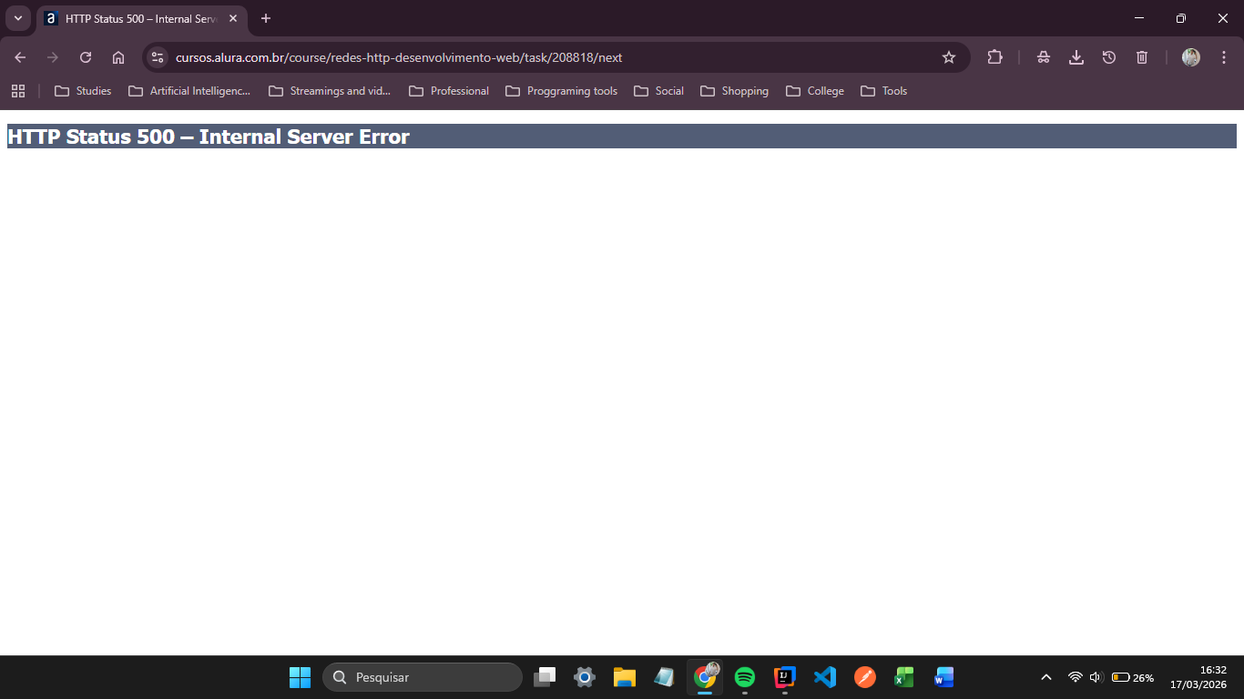Bookmark this page with the star
The height and width of the screenshot is (699, 1244).
tap(949, 57)
